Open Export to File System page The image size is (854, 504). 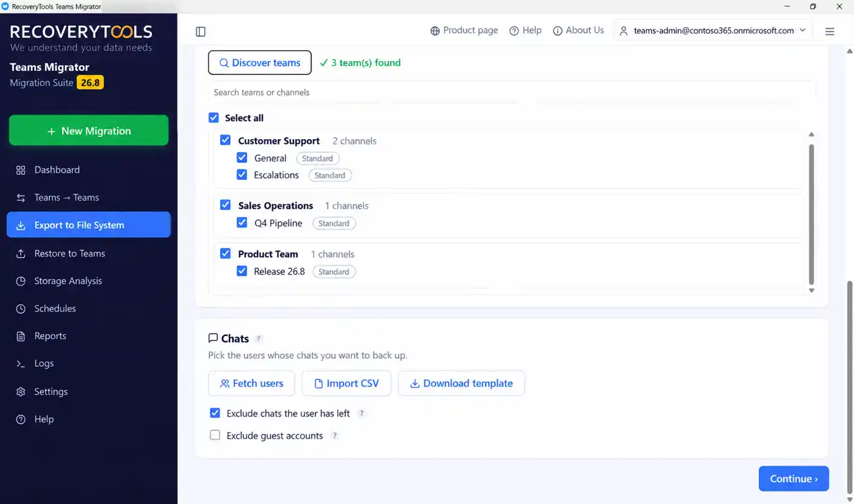tap(88, 225)
